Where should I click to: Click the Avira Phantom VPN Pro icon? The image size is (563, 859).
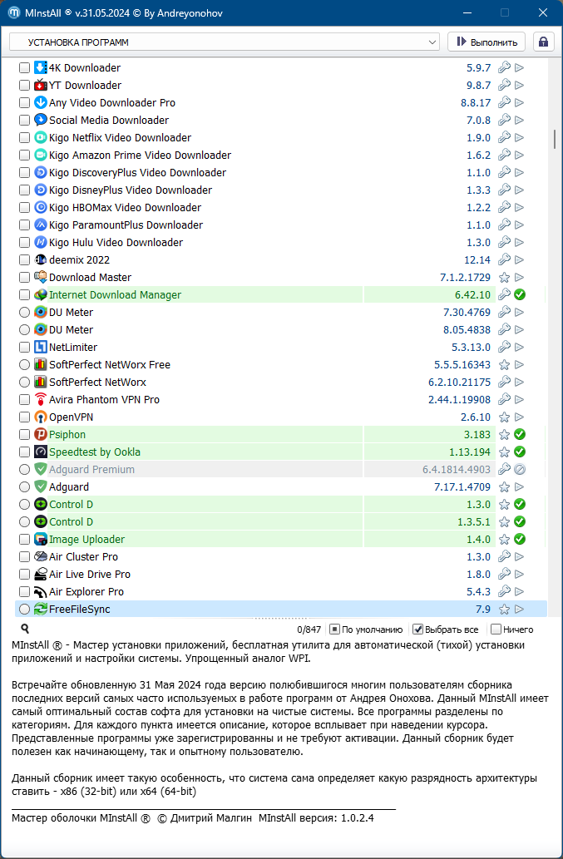point(41,399)
